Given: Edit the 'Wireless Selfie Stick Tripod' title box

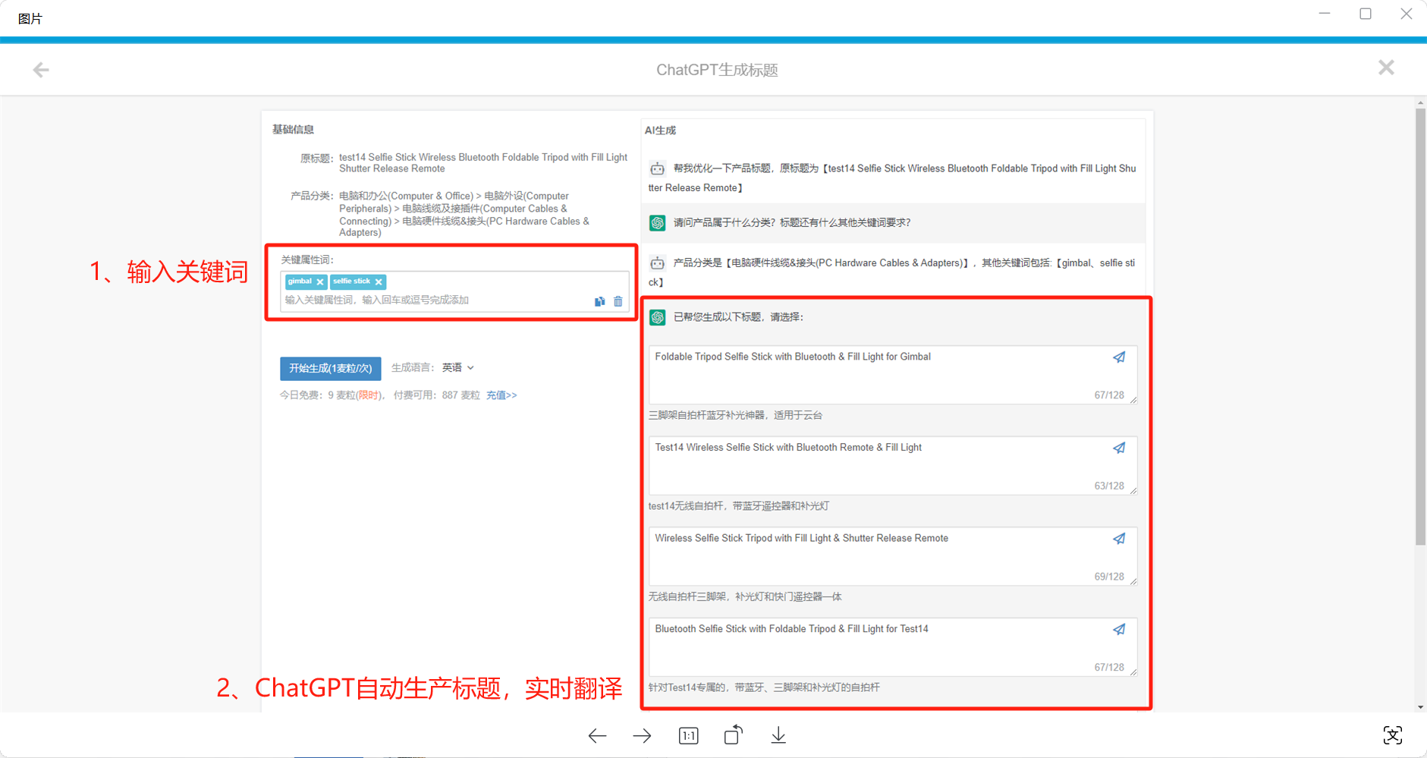Looking at the screenshot, I should [x=892, y=556].
